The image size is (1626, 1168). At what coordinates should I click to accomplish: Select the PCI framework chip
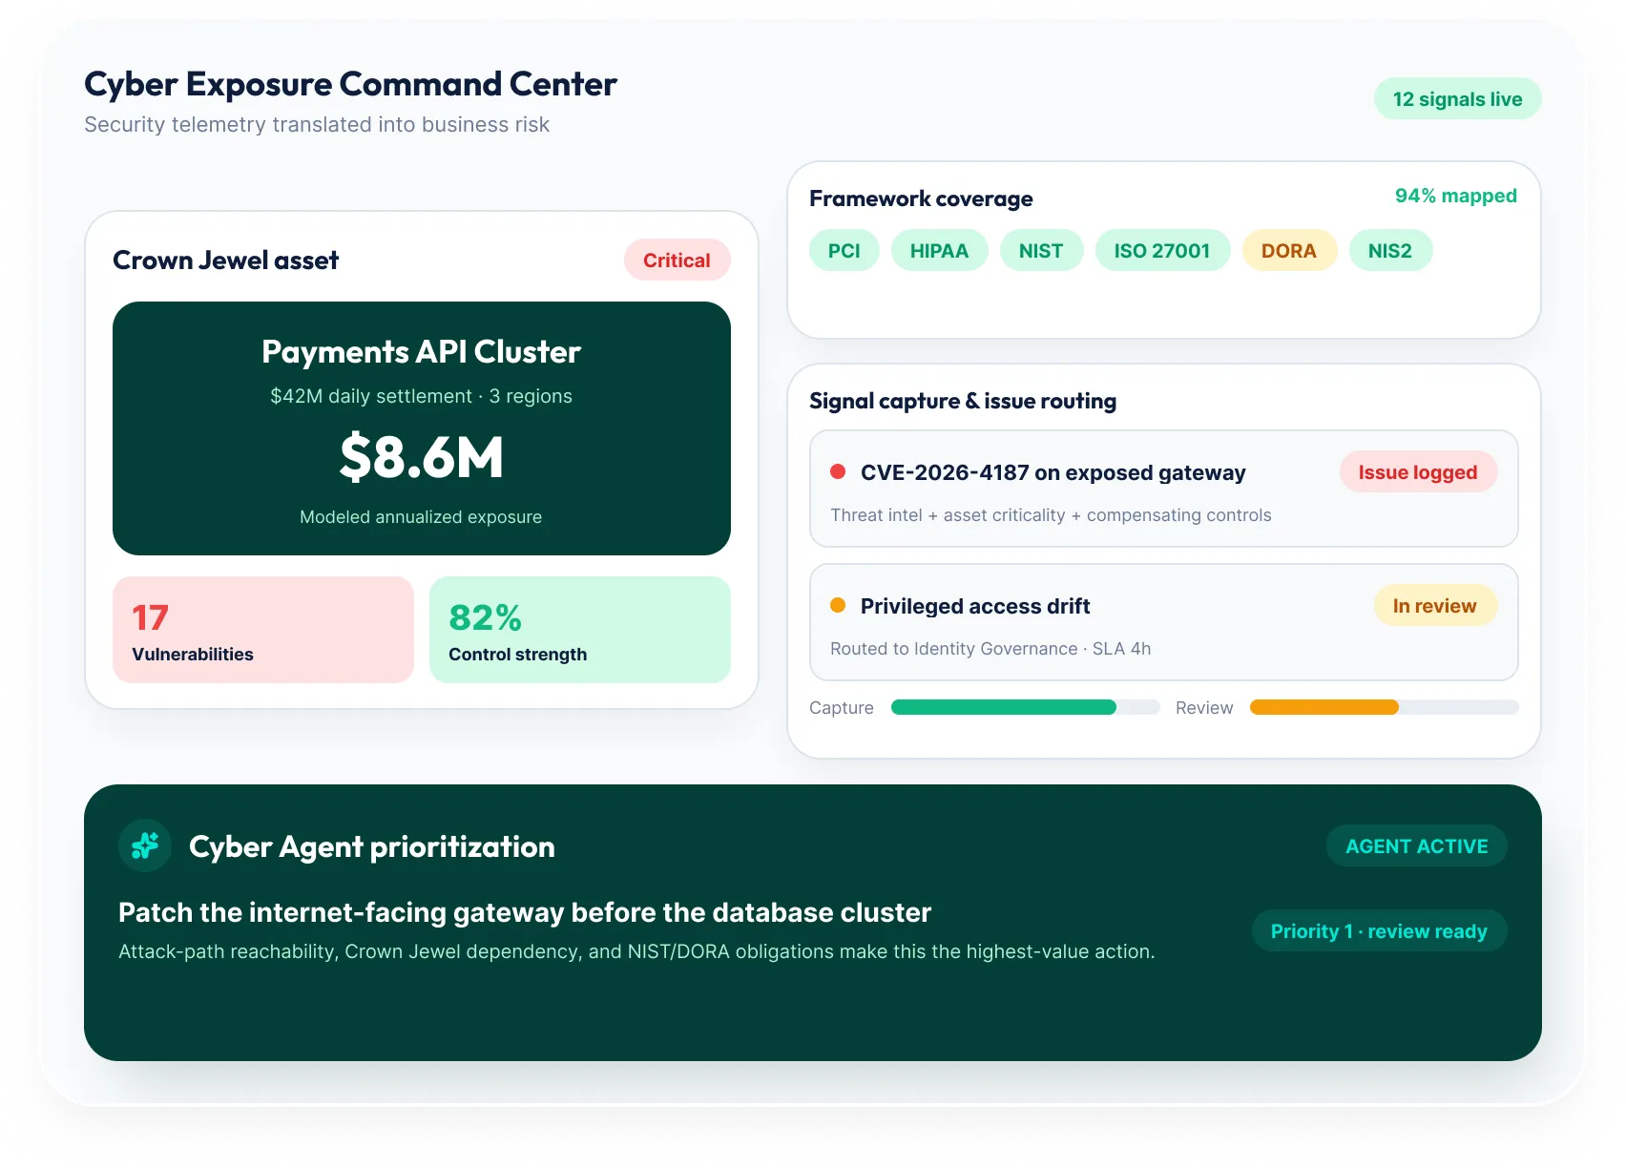(844, 251)
